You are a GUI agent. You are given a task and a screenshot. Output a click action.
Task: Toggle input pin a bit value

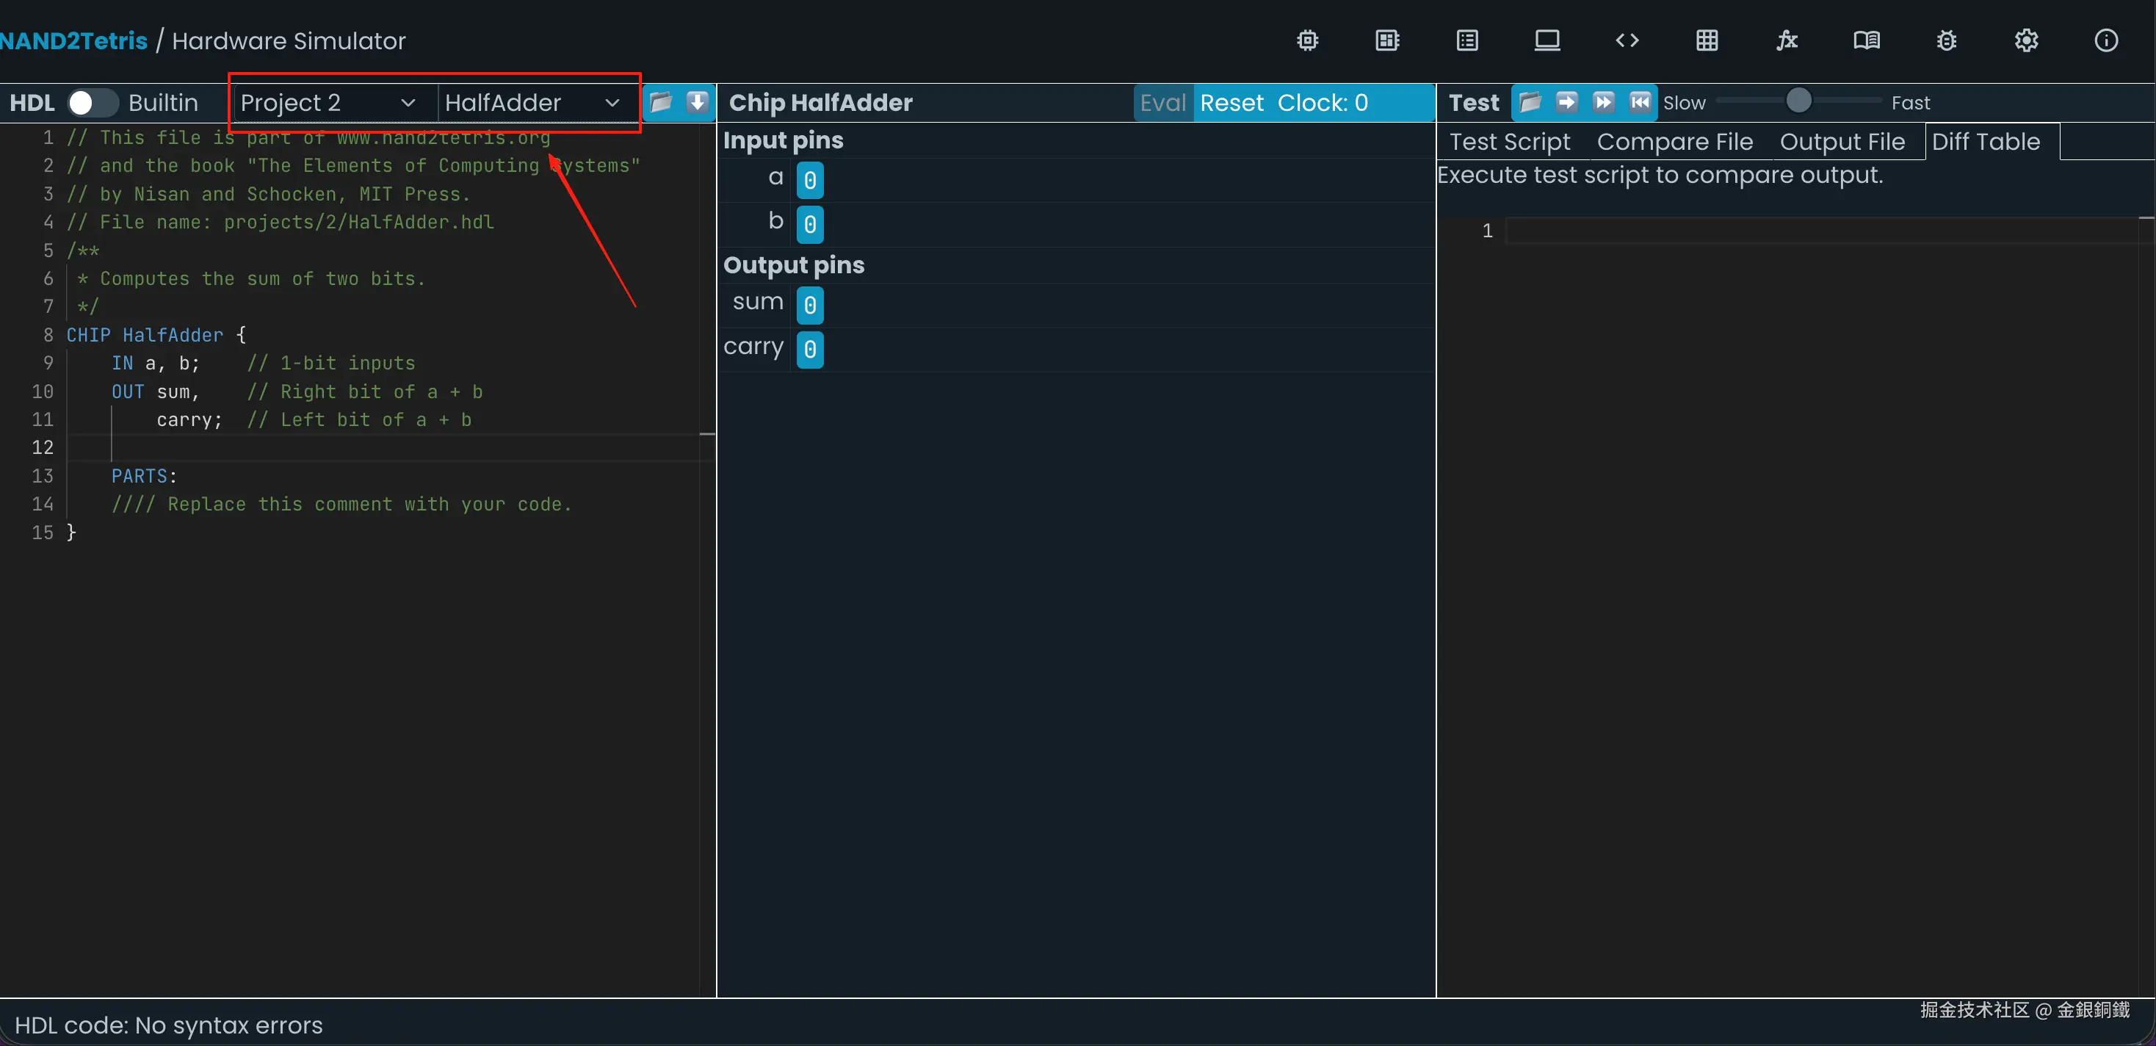[809, 180]
